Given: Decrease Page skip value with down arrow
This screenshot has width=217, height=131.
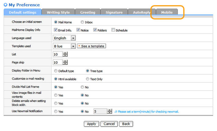Looking at the screenshot, I should tap(65, 64).
